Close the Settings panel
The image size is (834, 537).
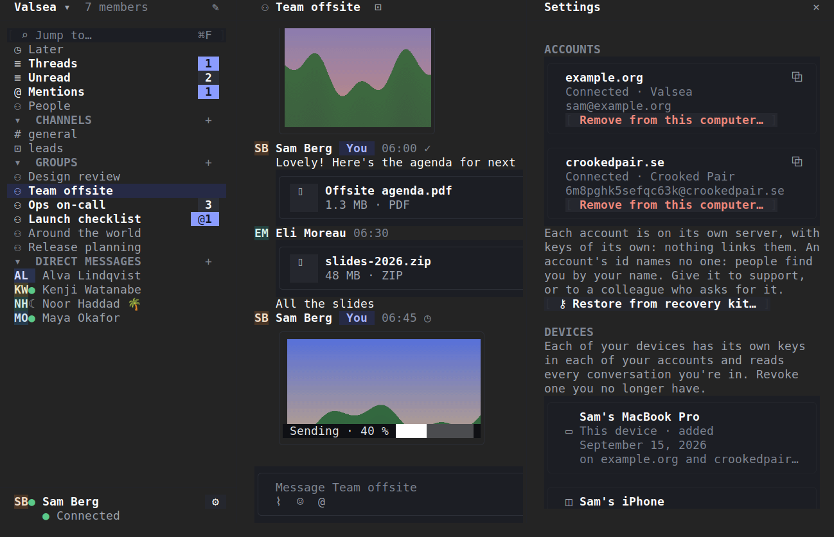pyautogui.click(x=816, y=8)
